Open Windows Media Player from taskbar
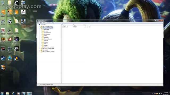170x95 pixels. 19,93
